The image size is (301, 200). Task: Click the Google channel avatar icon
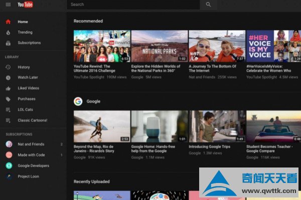[x=78, y=101]
